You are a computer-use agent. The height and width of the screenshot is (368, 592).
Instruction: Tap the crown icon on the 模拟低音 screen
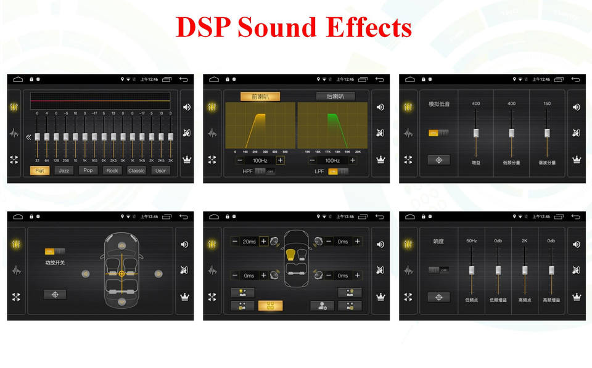click(x=577, y=160)
